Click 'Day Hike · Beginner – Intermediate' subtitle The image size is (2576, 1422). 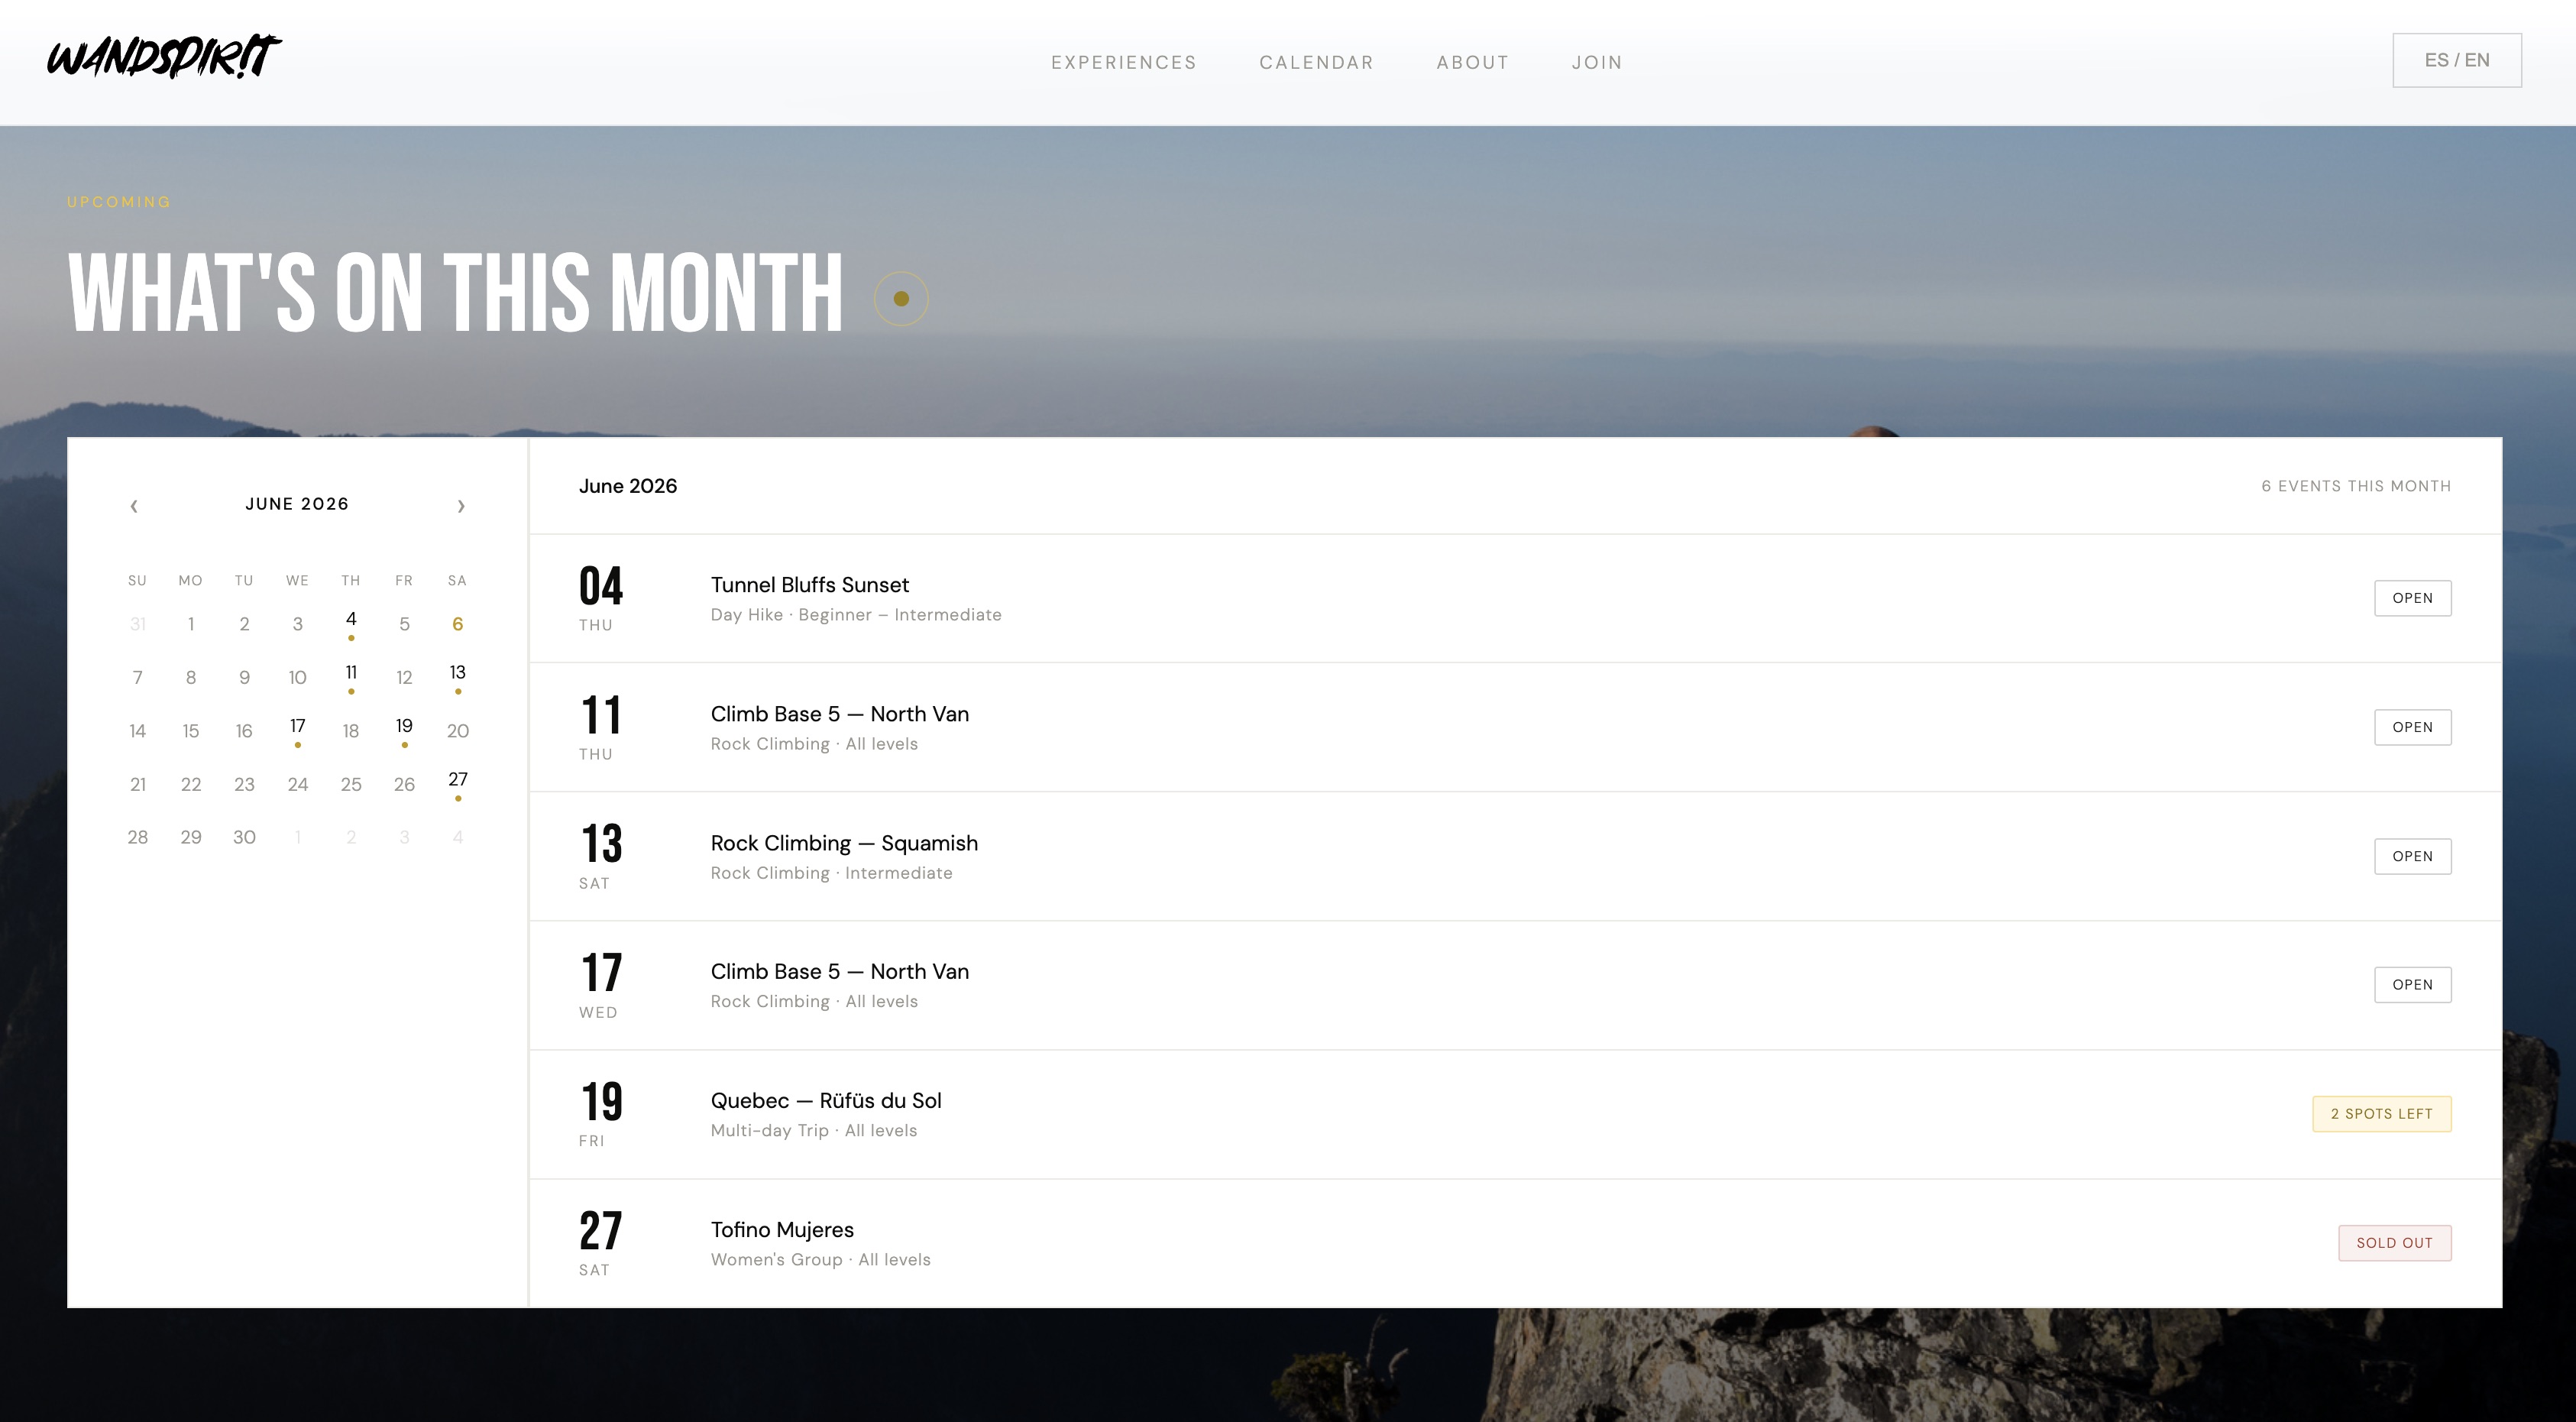point(856,615)
